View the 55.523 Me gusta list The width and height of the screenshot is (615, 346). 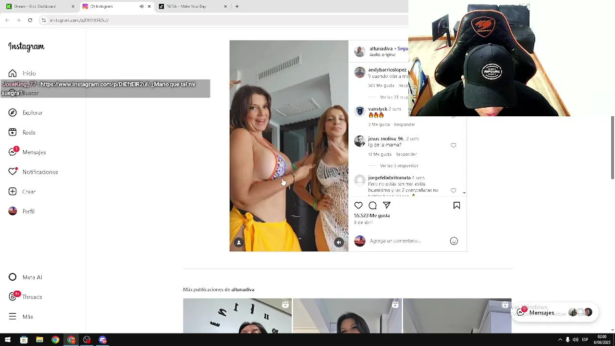tap(372, 215)
